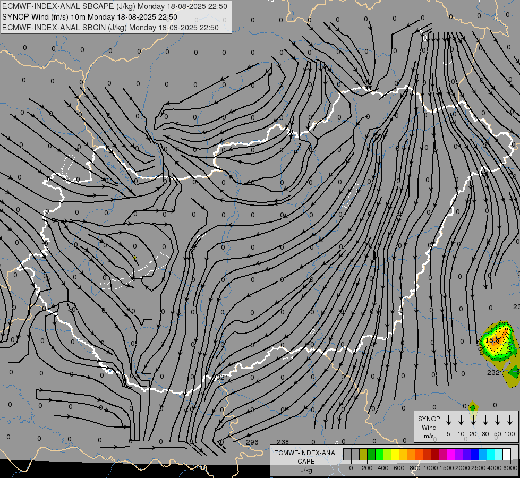Screen dimensions: 520x478
Task: Click the wind arrow above the 30 label
Action: 485,420
